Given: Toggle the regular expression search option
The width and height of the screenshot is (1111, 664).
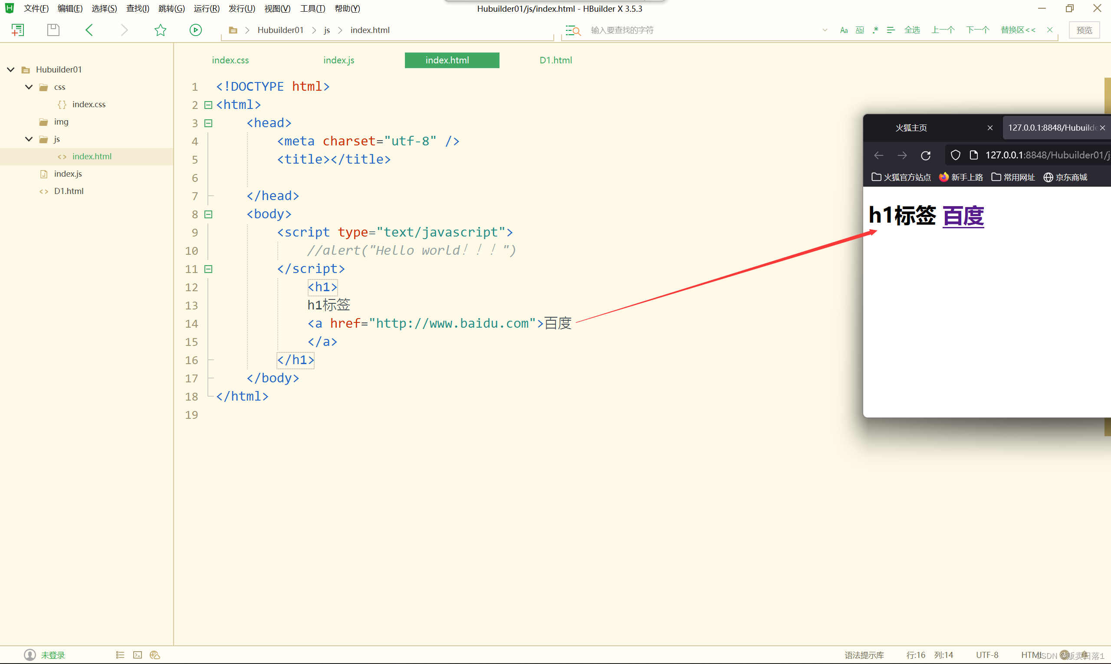Looking at the screenshot, I should (875, 30).
